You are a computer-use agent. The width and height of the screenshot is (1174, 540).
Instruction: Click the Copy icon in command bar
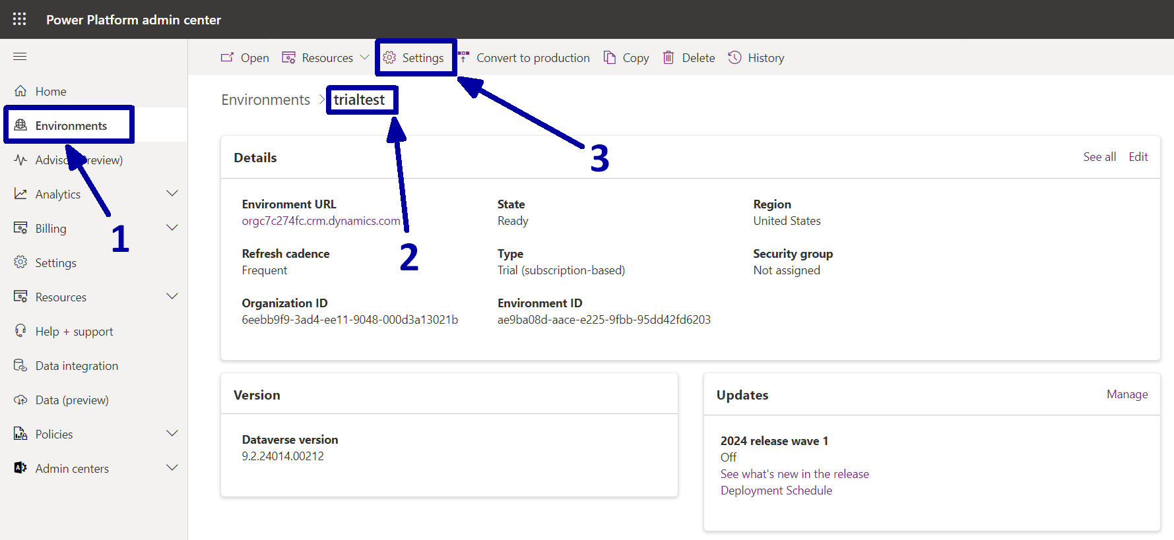[x=610, y=57]
